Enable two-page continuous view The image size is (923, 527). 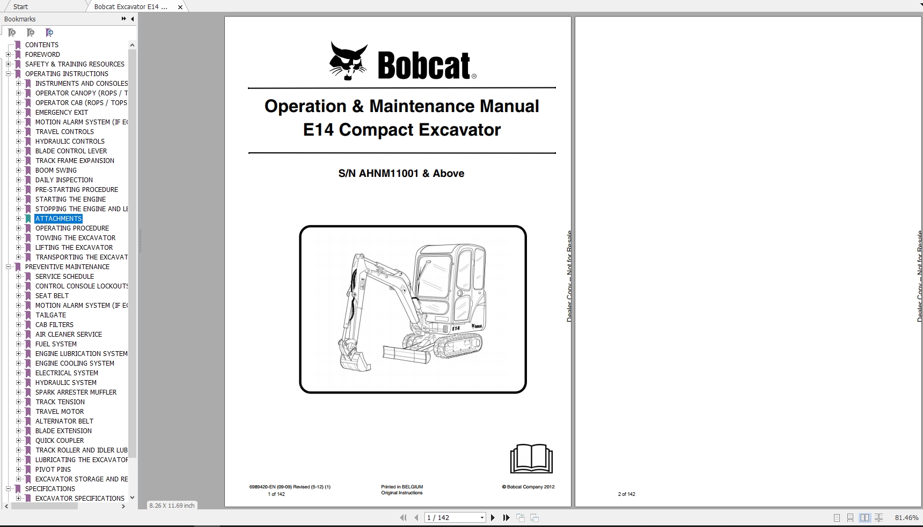click(879, 518)
